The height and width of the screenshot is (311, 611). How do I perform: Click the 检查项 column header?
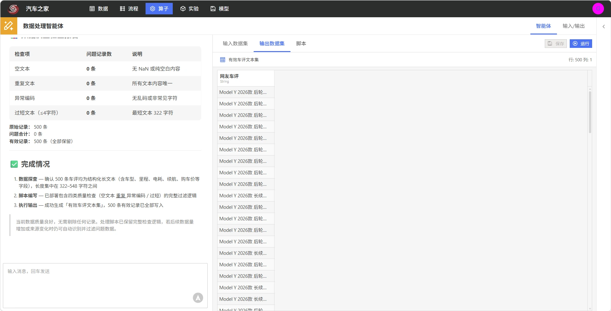tap(22, 54)
